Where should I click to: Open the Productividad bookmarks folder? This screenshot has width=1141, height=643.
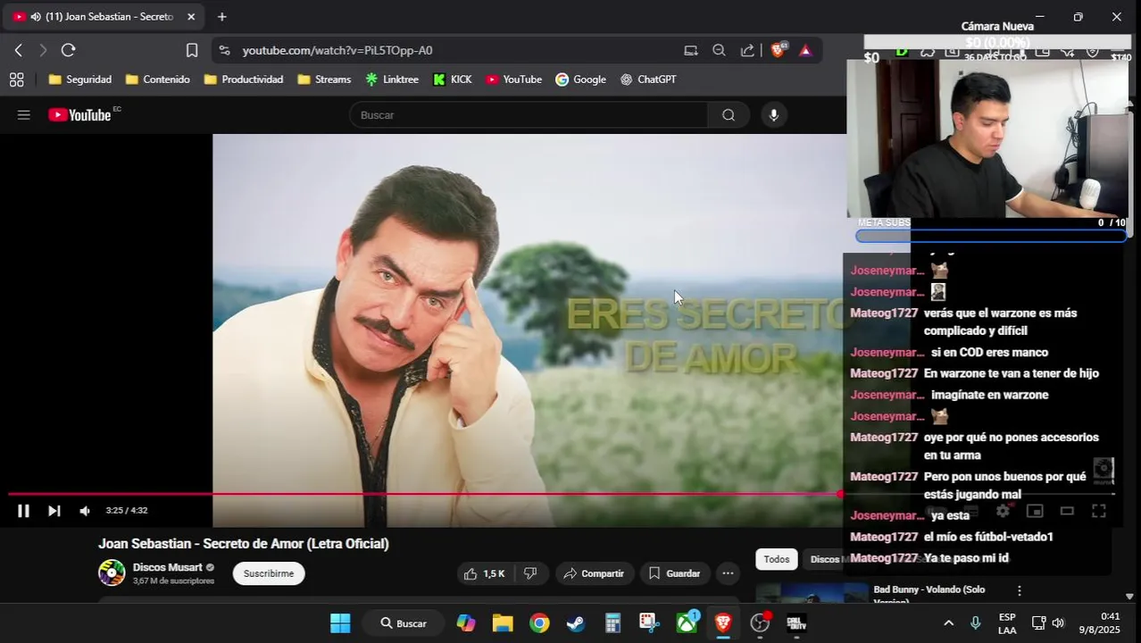(244, 79)
